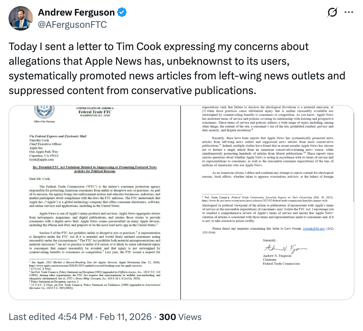
Task: Click Andrew Ferguson's profile avatar
Action: 21,18
